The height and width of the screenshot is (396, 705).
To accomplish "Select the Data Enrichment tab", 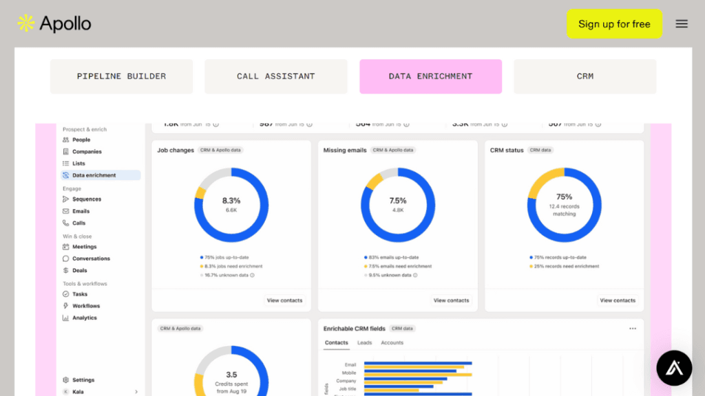I will coord(430,76).
